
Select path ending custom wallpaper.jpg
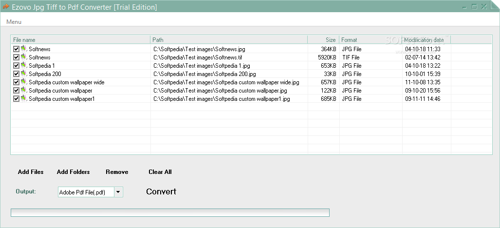point(220,91)
